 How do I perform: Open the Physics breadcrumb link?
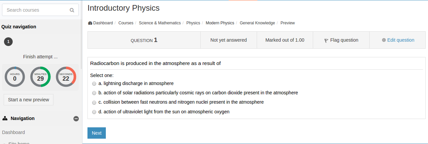point(193,23)
